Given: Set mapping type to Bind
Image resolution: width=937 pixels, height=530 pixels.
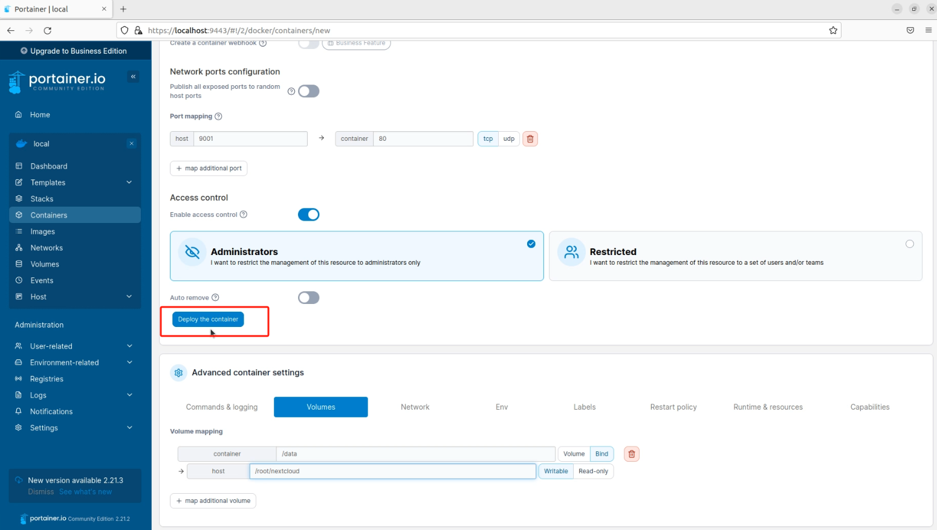Looking at the screenshot, I should (602, 454).
